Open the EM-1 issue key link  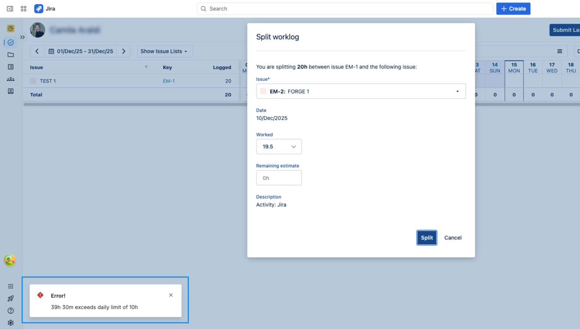[169, 81]
